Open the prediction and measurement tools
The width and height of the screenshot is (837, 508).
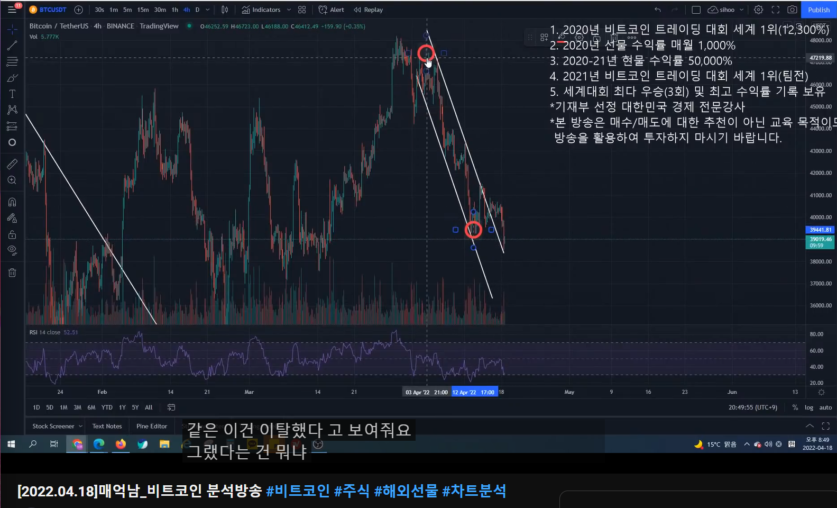click(12, 126)
